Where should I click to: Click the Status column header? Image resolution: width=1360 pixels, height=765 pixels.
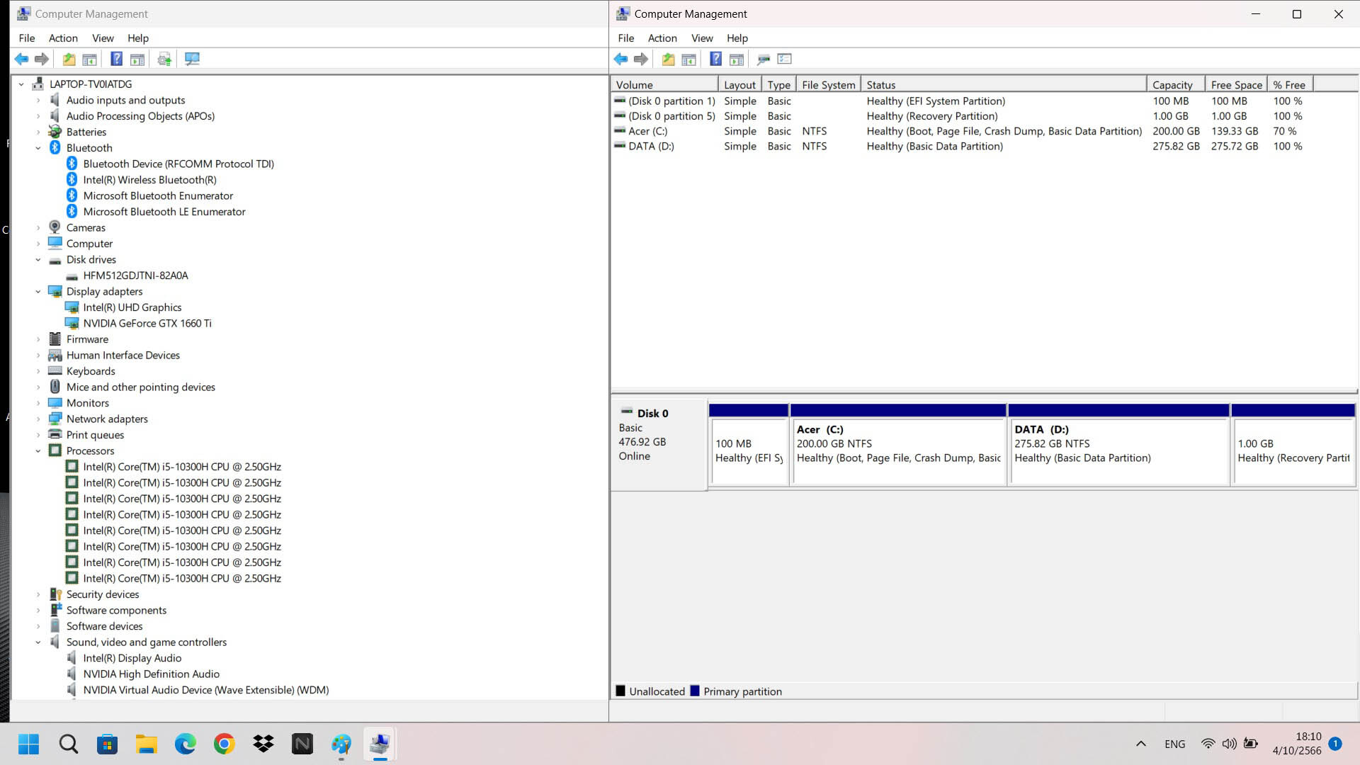pyautogui.click(x=880, y=85)
